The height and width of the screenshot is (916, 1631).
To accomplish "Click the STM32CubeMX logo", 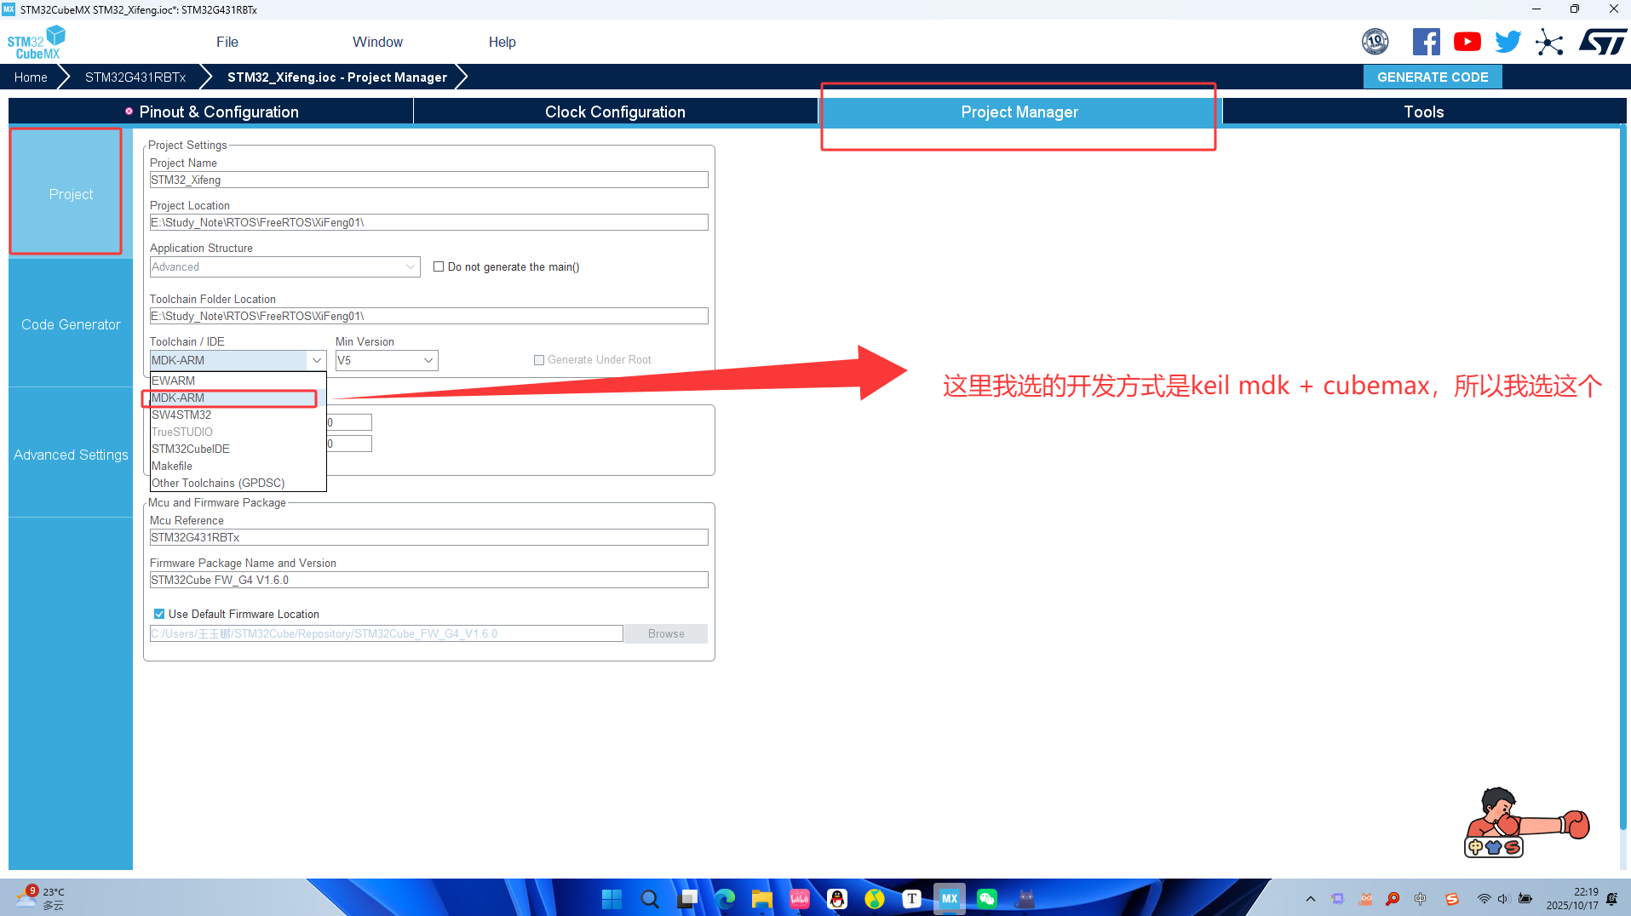I will [x=36, y=43].
